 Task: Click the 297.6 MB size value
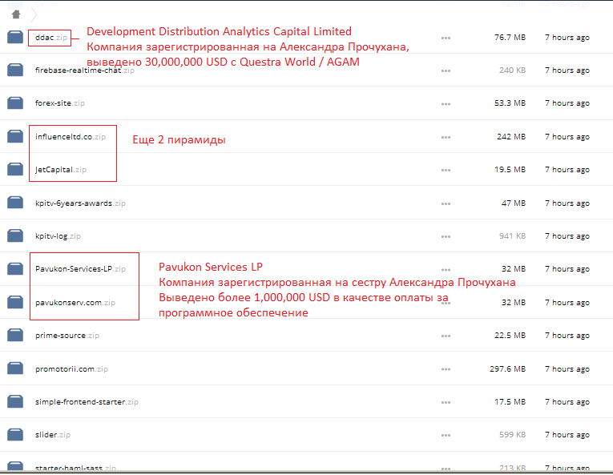click(507, 369)
